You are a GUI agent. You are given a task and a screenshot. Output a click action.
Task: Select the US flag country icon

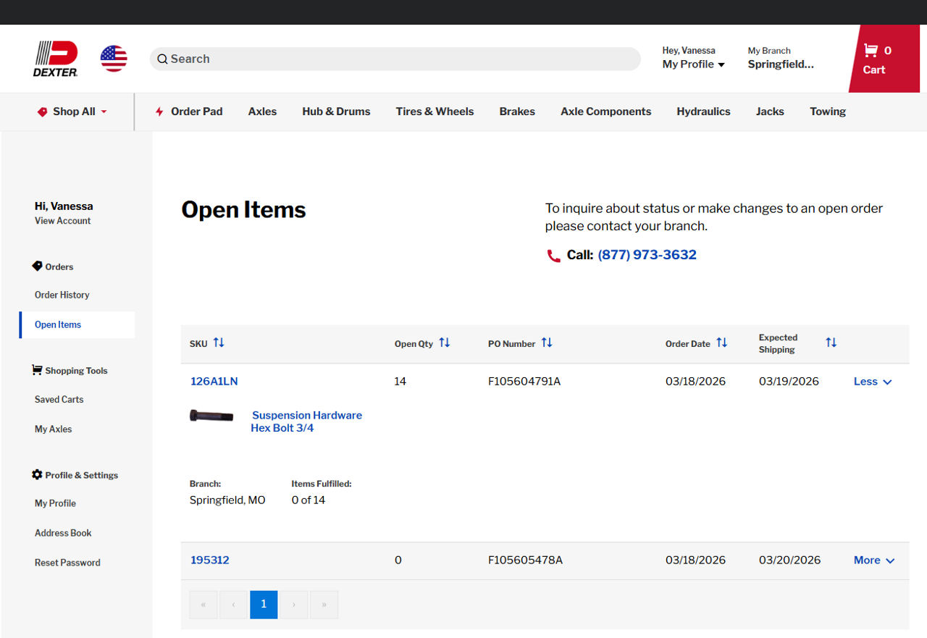114,59
